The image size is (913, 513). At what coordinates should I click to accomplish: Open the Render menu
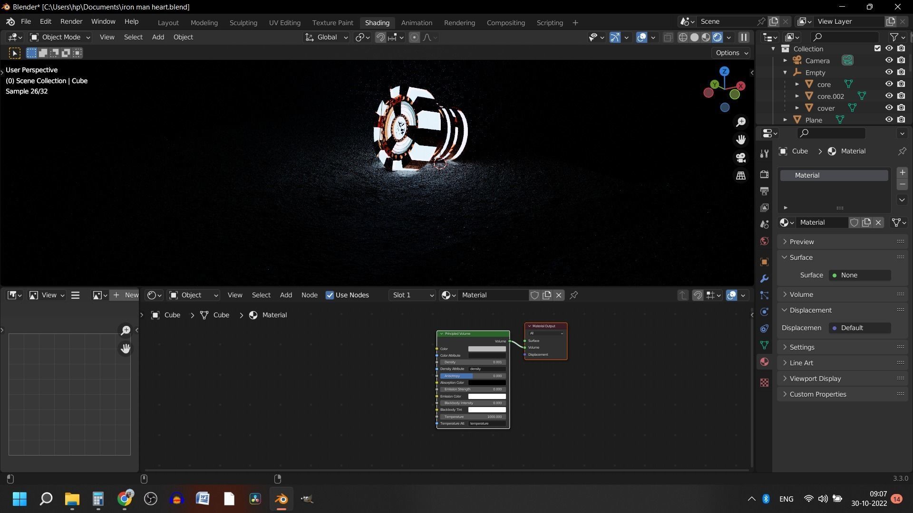pyautogui.click(x=71, y=22)
